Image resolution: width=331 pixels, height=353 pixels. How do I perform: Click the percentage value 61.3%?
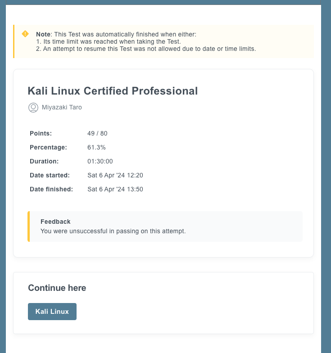[x=96, y=147]
